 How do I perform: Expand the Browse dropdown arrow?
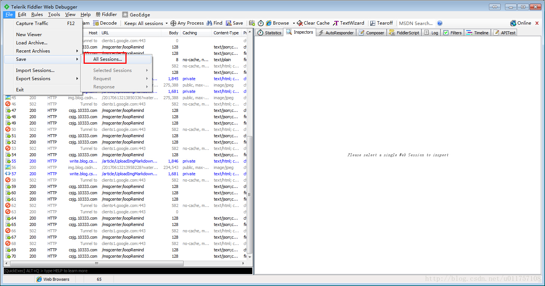click(294, 23)
